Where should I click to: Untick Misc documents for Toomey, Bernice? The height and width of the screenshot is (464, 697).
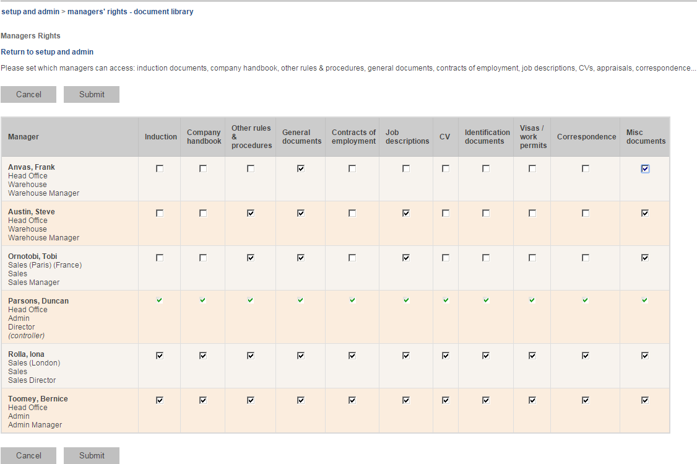point(645,400)
